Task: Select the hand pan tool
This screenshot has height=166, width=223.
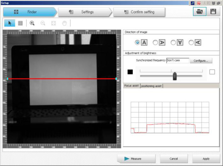Action: pyautogui.click(x=64, y=23)
